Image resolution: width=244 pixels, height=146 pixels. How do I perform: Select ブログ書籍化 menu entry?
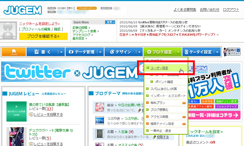[159, 110]
